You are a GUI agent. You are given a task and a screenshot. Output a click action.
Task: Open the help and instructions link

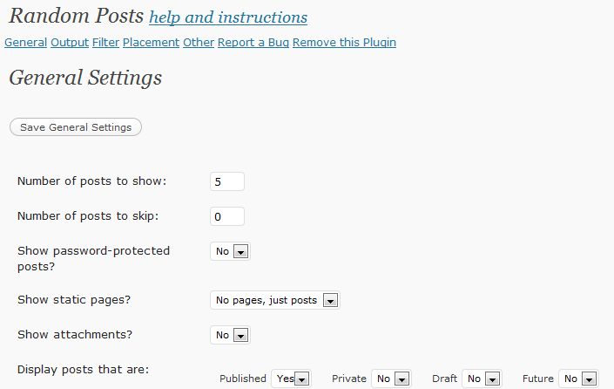tap(228, 17)
